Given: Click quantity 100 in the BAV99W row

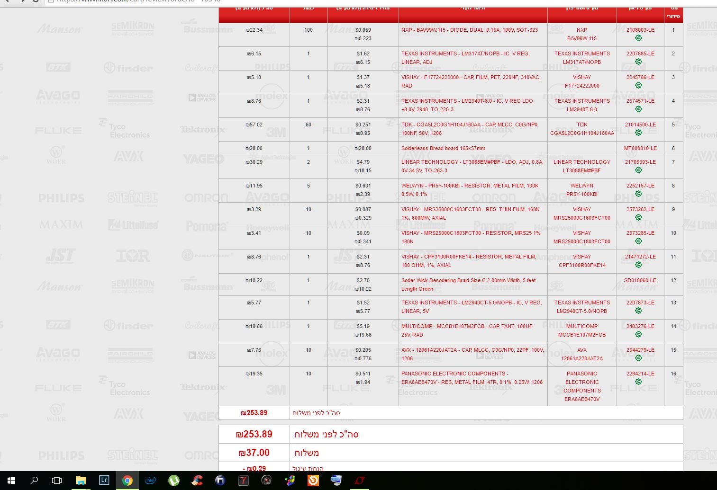Looking at the screenshot, I should [x=309, y=30].
